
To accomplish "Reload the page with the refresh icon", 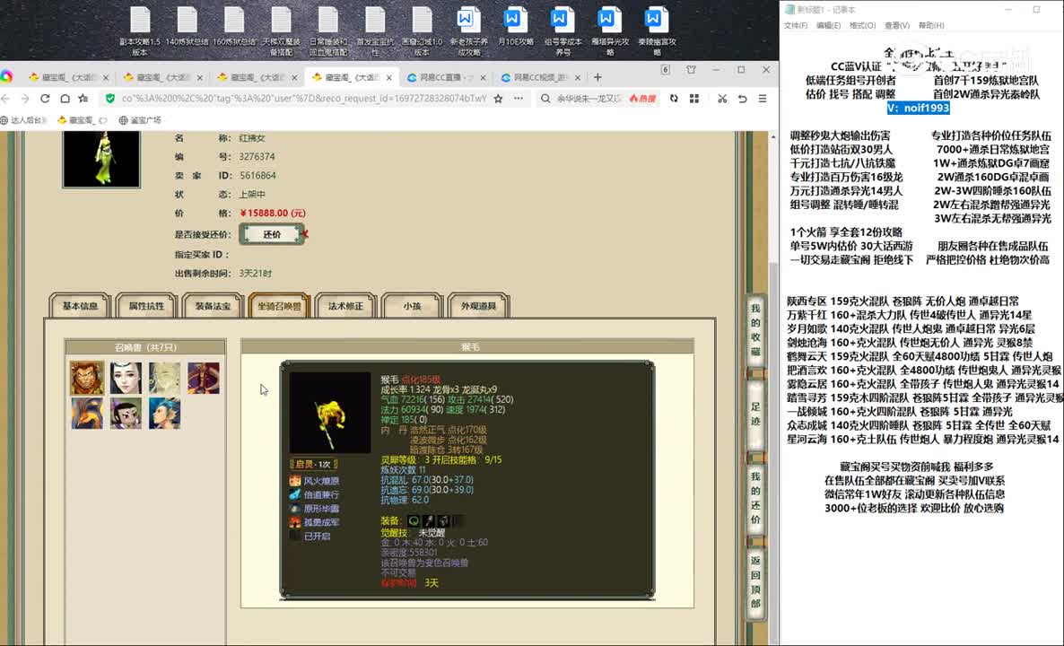I will point(45,99).
